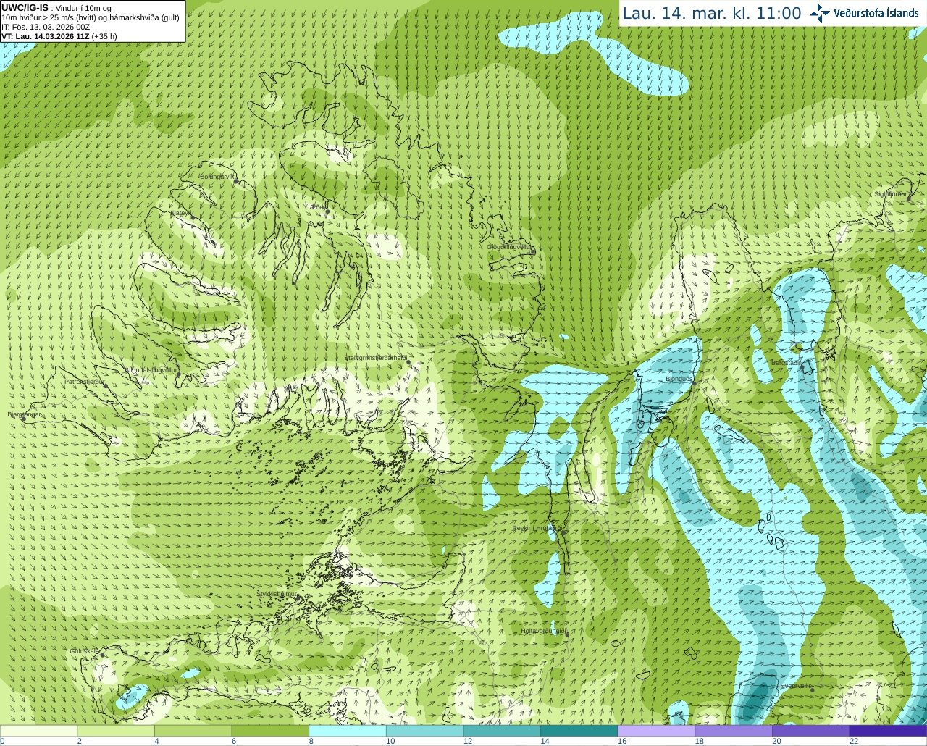This screenshot has width=927, height=746.
Task: Click the Blönduós station marker
Action: (x=693, y=383)
